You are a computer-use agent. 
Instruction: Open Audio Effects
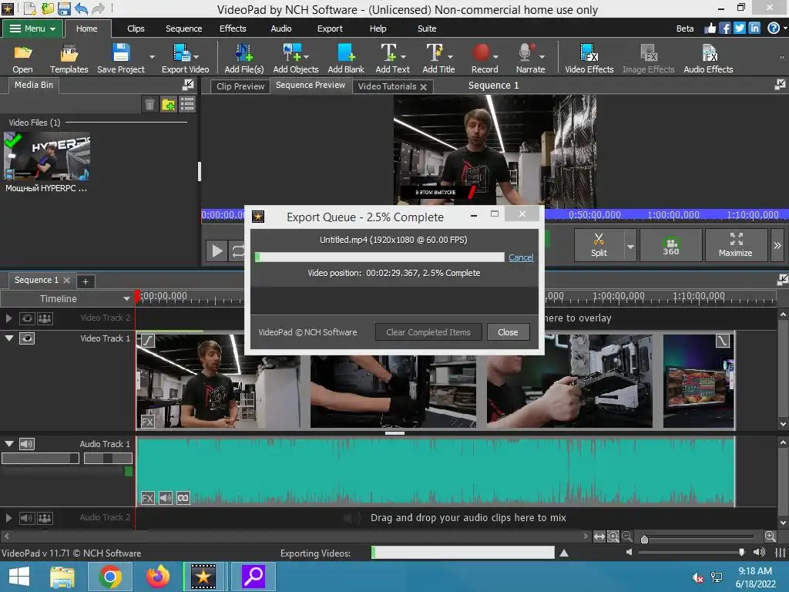coord(708,58)
